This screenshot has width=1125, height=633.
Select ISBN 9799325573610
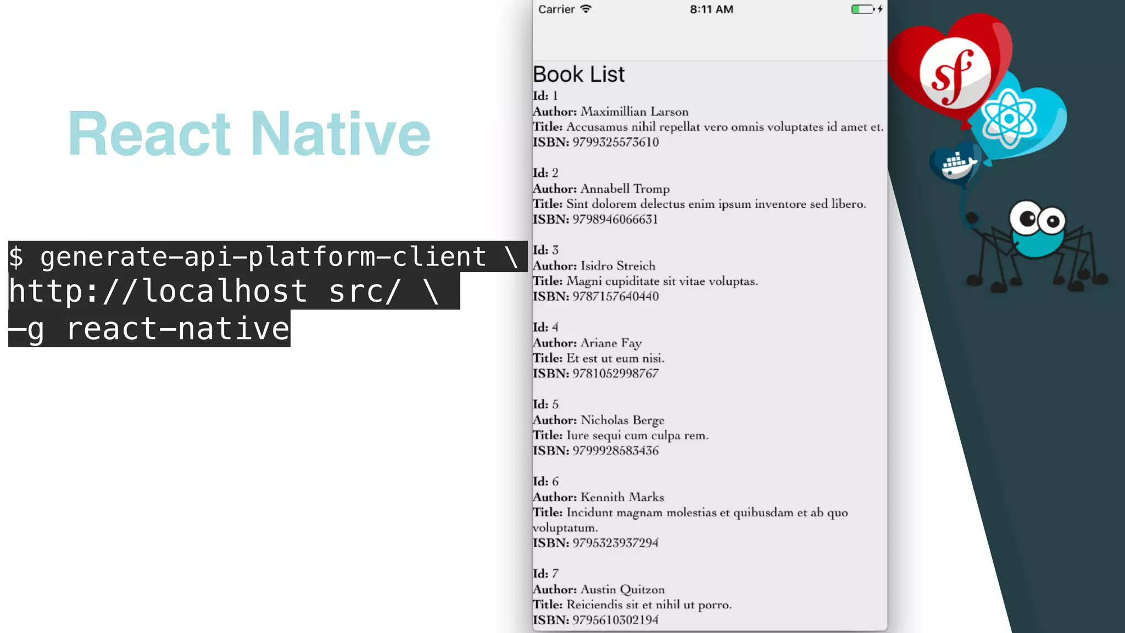coord(595,142)
